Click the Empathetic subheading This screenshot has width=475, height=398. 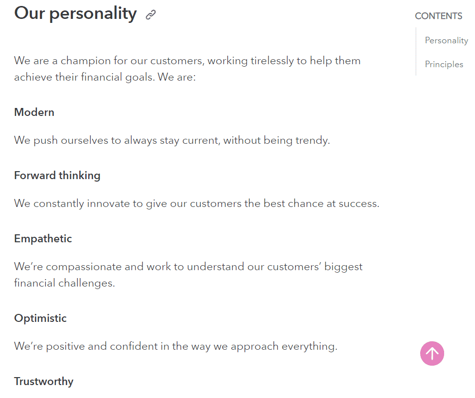43,239
